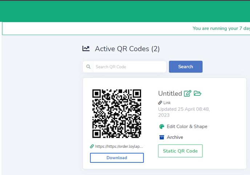
Task: Click the palette icon
Action: click(162, 126)
